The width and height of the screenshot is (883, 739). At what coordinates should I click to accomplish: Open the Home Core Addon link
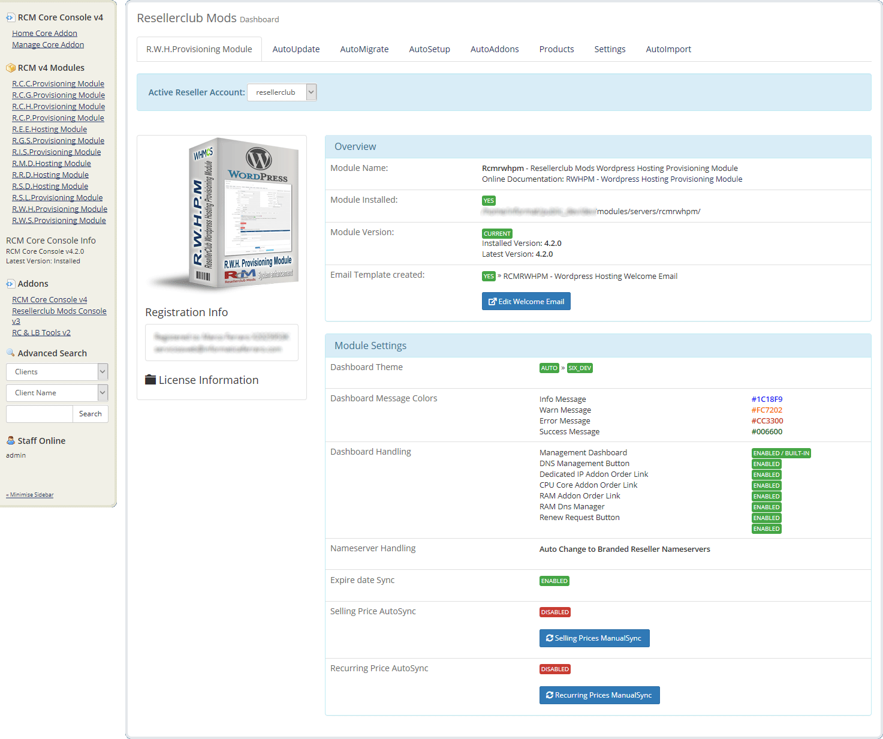44,34
